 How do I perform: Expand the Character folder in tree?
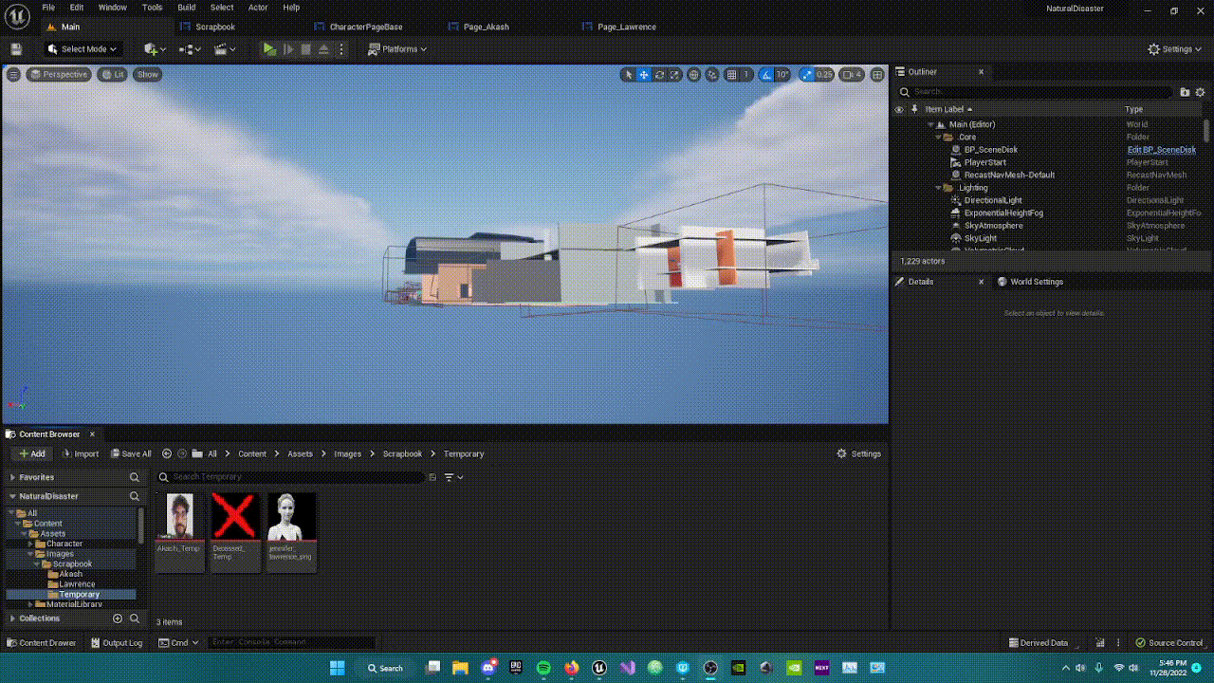click(30, 544)
